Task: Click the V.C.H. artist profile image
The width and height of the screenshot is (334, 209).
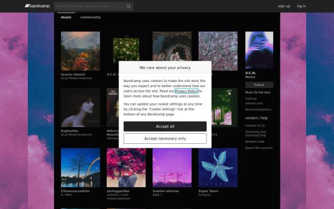Action: point(259,50)
